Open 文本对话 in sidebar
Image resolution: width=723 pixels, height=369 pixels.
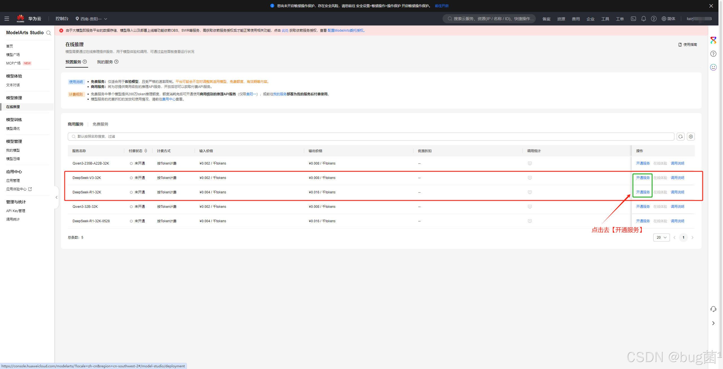coord(13,85)
